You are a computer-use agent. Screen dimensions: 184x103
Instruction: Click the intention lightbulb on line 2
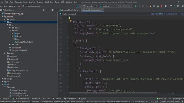click(x=71, y=21)
